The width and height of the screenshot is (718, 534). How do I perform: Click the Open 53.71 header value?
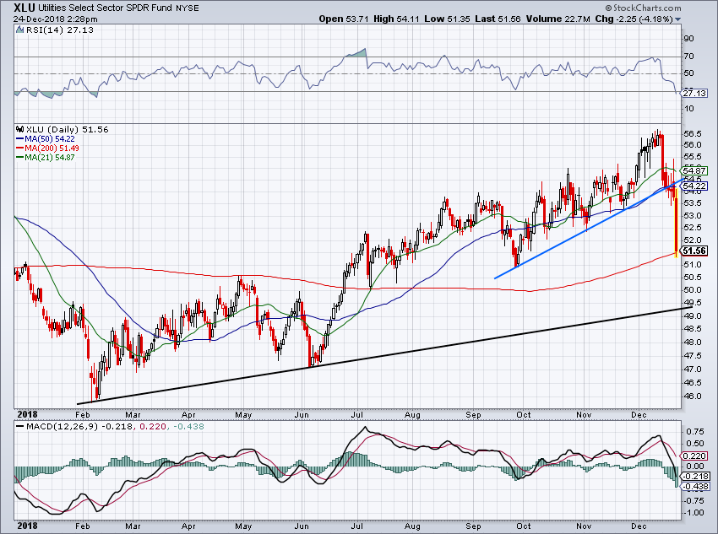(x=344, y=19)
